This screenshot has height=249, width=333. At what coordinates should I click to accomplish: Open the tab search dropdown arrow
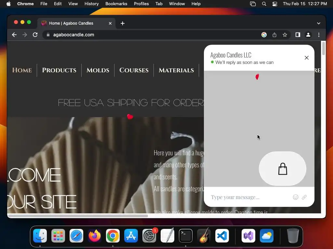coord(319,23)
